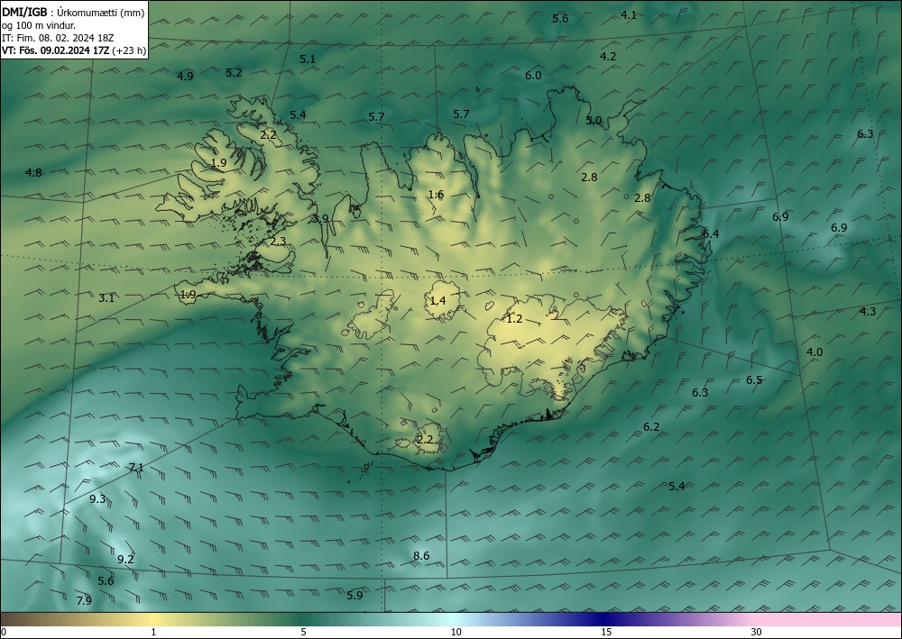
Task: Click the 4.3 value at the right edge
Action: [868, 312]
